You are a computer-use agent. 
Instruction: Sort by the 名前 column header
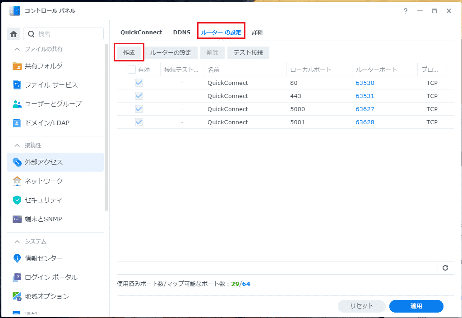245,70
